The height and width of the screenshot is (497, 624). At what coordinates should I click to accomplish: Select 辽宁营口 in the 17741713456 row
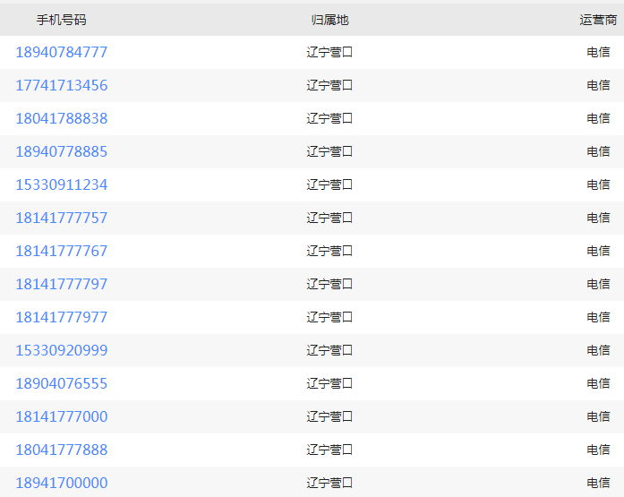(x=329, y=85)
